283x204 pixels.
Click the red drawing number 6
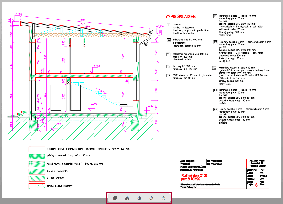(x=256, y=186)
